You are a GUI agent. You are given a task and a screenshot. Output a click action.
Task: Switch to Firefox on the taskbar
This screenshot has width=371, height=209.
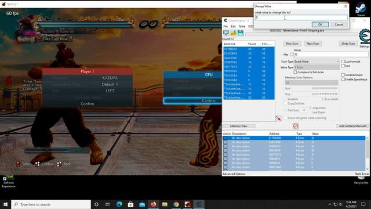pos(153,204)
